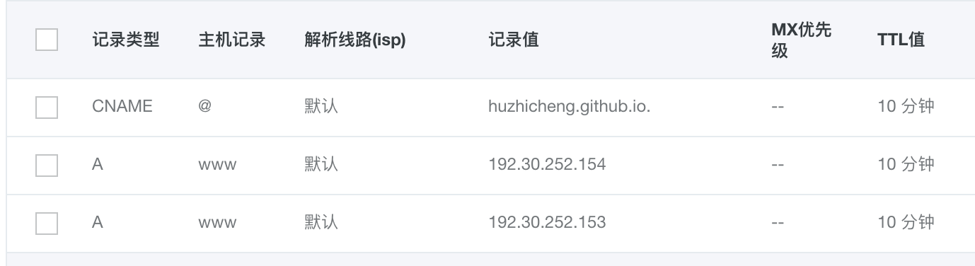Image resolution: width=975 pixels, height=266 pixels.
Task: Check the checkbox for the CNAME record row
Action: [x=47, y=108]
